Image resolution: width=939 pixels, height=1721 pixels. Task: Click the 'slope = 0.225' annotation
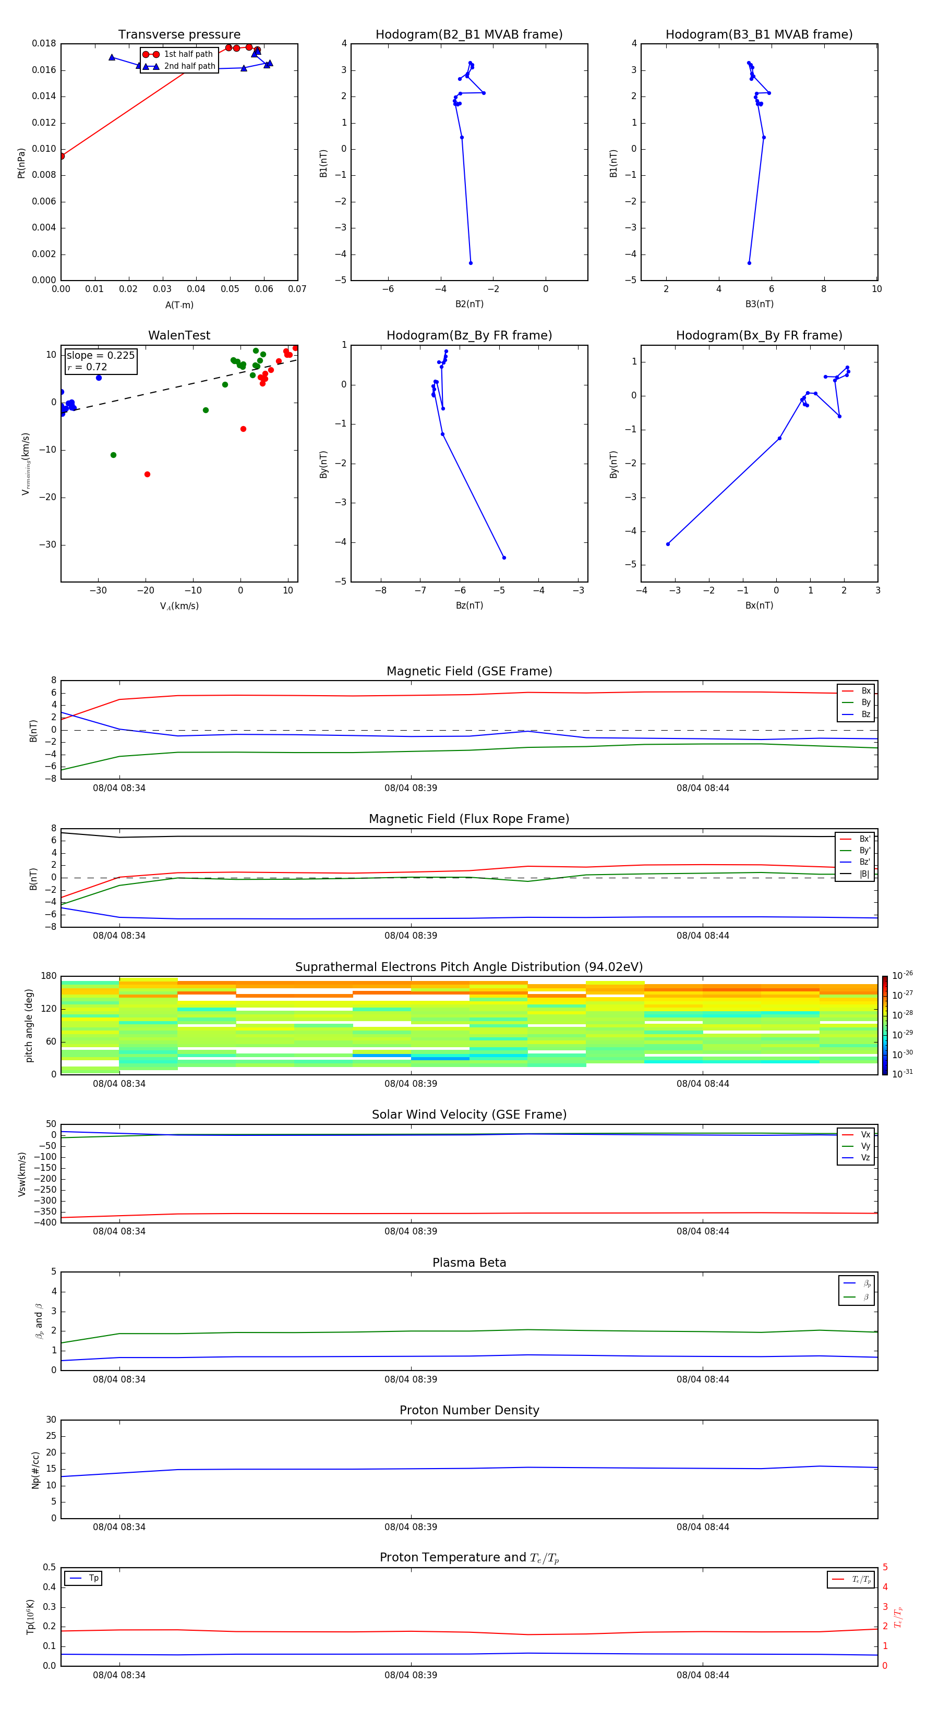[100, 356]
